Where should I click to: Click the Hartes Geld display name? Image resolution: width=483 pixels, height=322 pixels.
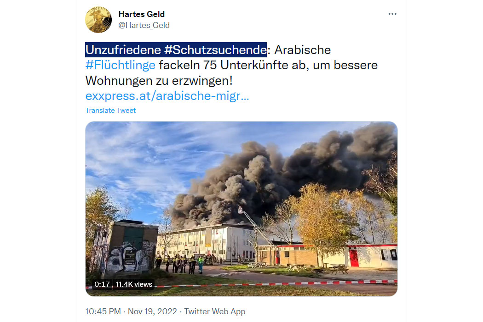[141, 14]
